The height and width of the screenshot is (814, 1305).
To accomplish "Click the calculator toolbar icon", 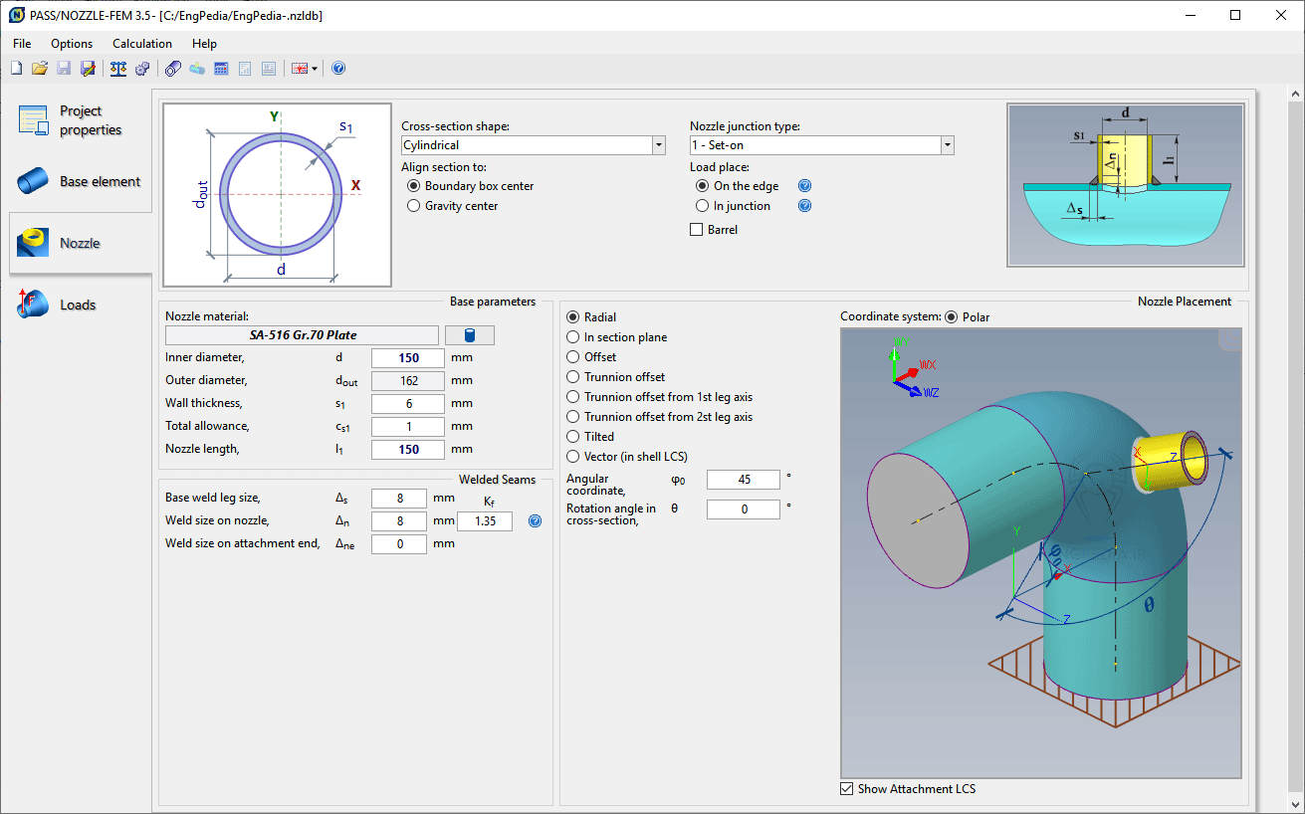I will [x=221, y=69].
